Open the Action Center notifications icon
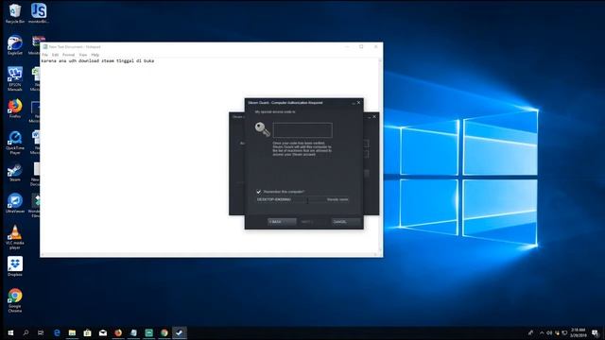Viewport: 605px width, 340px height. point(595,332)
